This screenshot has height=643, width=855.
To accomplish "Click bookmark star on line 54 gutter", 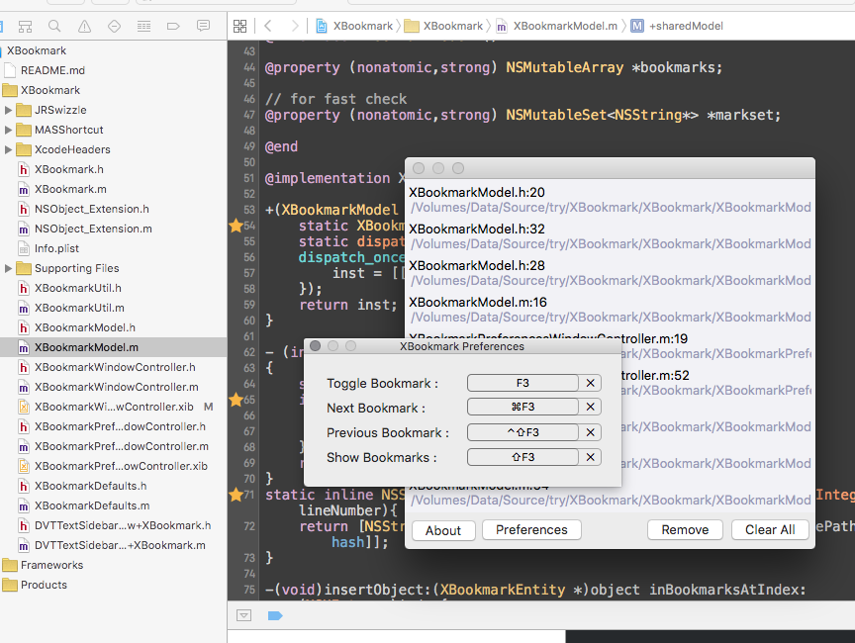I will [x=236, y=226].
